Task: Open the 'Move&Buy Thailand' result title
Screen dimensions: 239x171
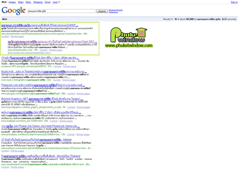Action: 41,156
